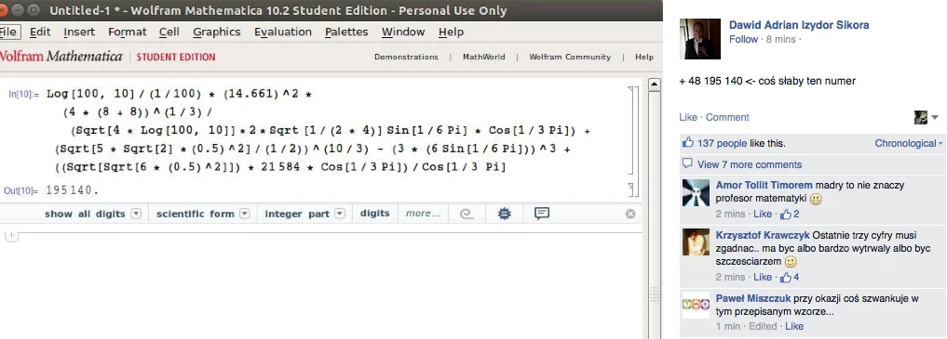Select the Out[10] cell bracket
Viewport: 947px width, 339px height.
(631, 189)
